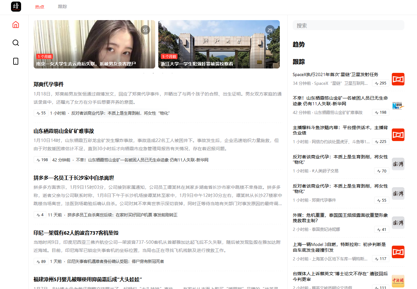Click the 趋势 section heading
This screenshot has width=417, height=289.
299,44
